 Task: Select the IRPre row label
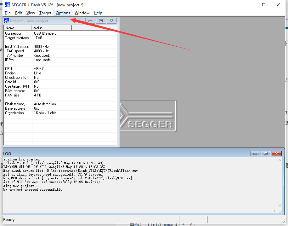9,60
